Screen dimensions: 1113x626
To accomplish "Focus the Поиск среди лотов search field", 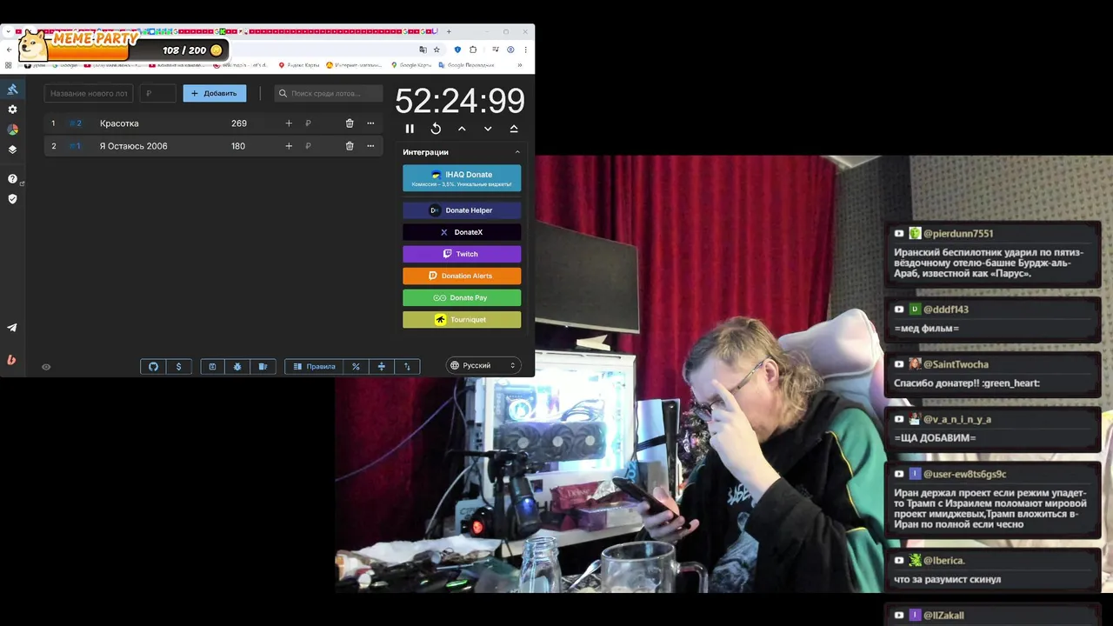I will pyautogui.click(x=329, y=93).
